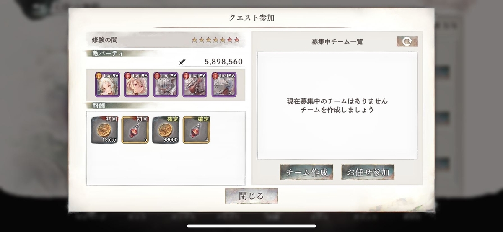This screenshot has height=232, width=503.
Task: Inspect the fifth helmeted enemy portrait
Action: coord(224,85)
